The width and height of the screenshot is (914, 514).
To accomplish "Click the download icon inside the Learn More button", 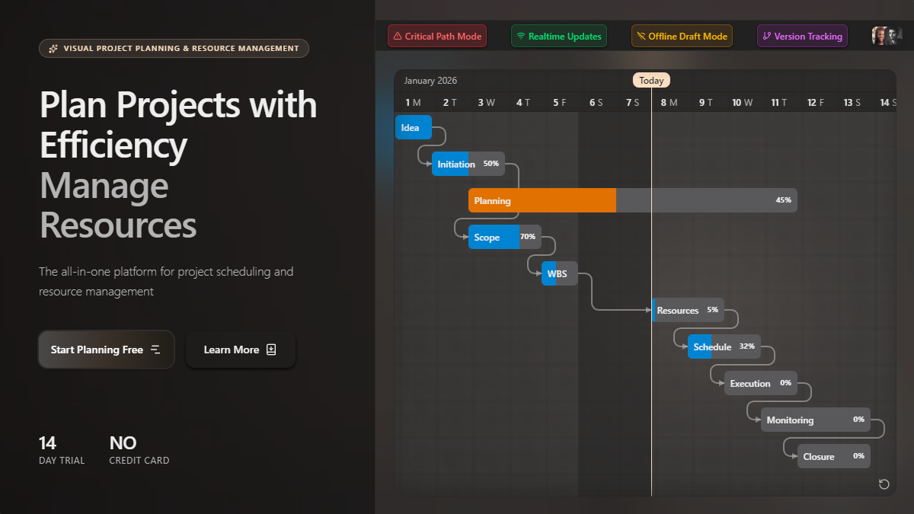I will 272,350.
